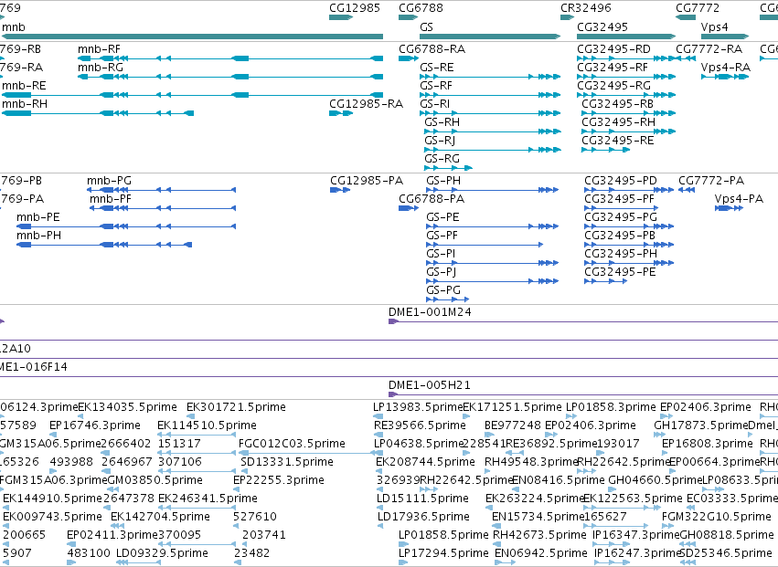
Task: Open the mnb-RE transcript label
Action: [24, 86]
